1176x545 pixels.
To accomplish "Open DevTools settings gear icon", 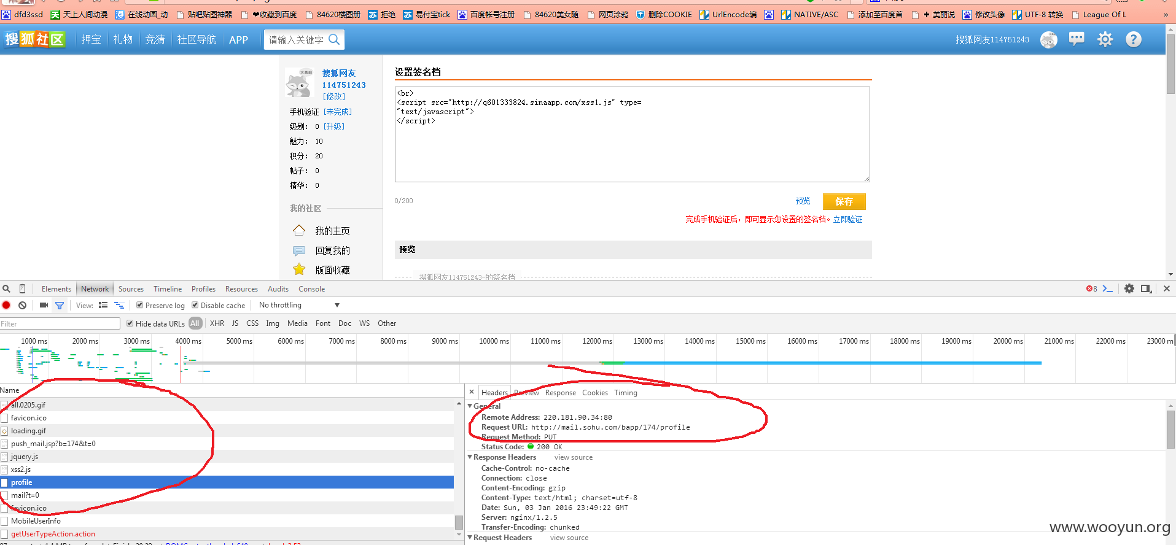I will click(x=1129, y=288).
